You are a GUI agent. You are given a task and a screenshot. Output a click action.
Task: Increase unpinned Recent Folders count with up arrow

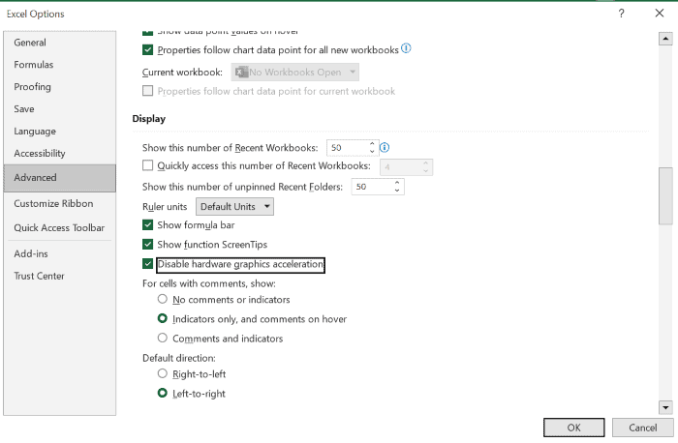[397, 183]
